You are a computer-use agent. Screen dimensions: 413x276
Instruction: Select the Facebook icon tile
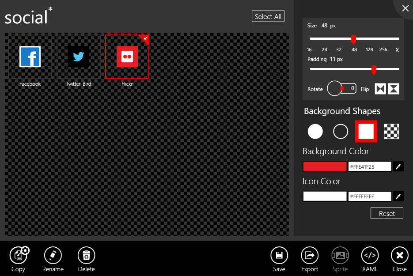(30, 57)
